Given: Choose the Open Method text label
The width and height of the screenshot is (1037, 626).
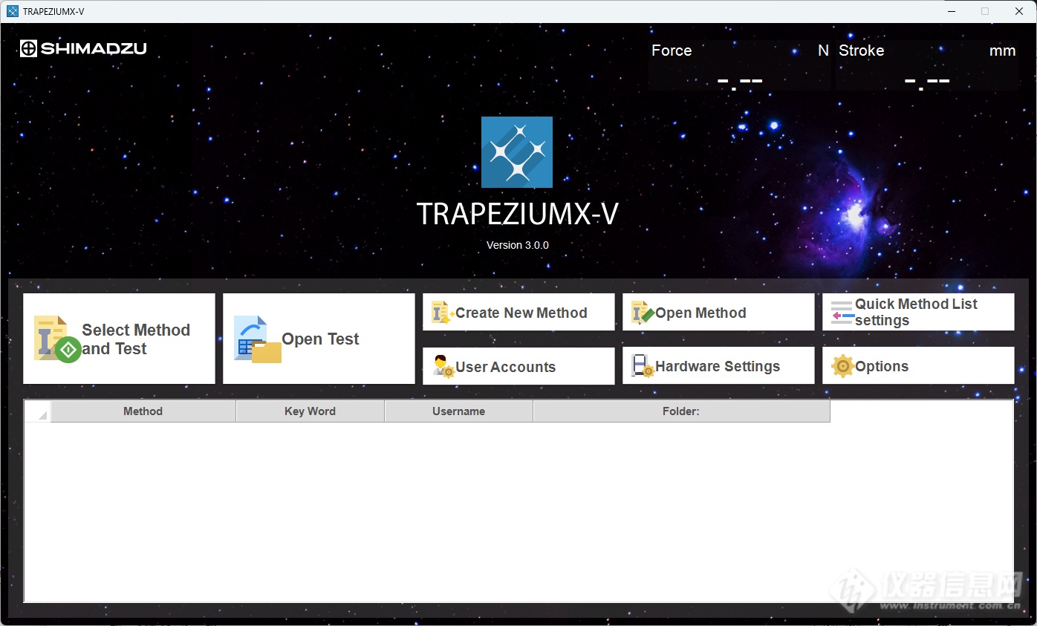Looking at the screenshot, I should (x=700, y=313).
